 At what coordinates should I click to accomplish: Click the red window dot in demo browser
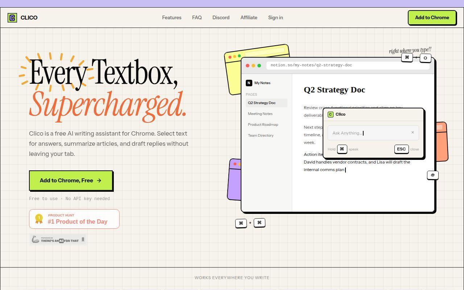pyautogui.click(x=248, y=66)
